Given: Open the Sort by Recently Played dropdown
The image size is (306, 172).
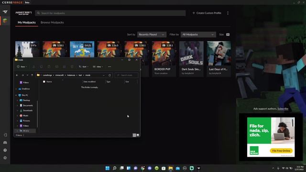Looking at the screenshot, I should click(152, 34).
